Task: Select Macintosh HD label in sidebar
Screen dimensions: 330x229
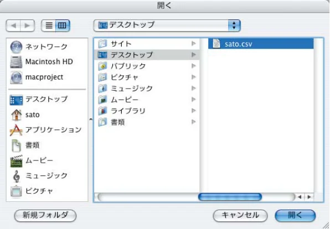Action: click(49, 62)
